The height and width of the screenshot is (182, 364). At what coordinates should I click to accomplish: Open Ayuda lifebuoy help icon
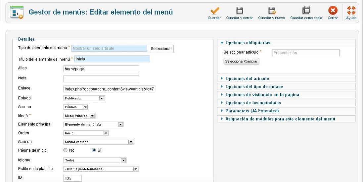point(351,11)
